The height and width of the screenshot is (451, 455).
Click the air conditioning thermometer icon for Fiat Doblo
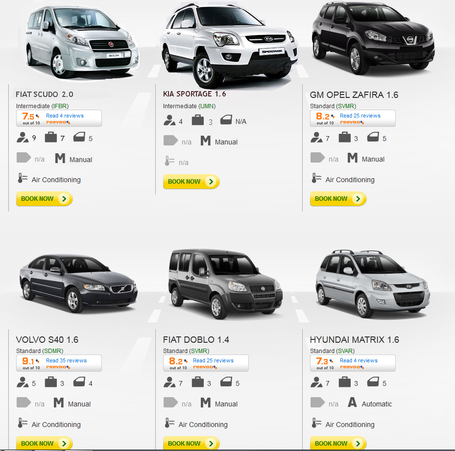click(169, 423)
